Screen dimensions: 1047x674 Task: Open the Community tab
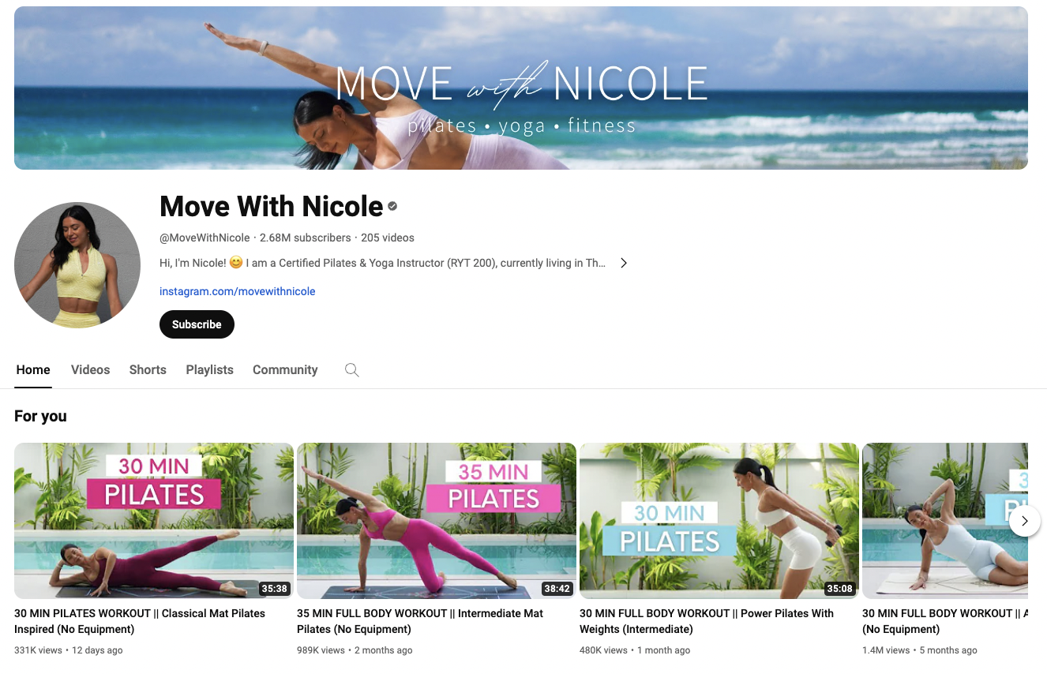click(284, 369)
